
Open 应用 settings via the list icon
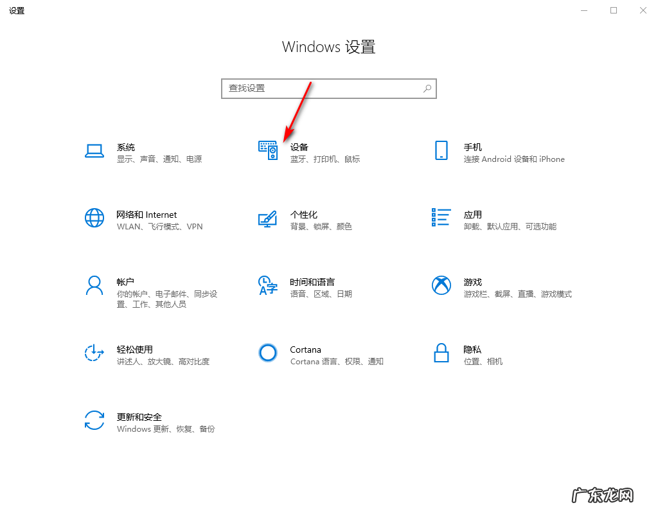coord(441,218)
